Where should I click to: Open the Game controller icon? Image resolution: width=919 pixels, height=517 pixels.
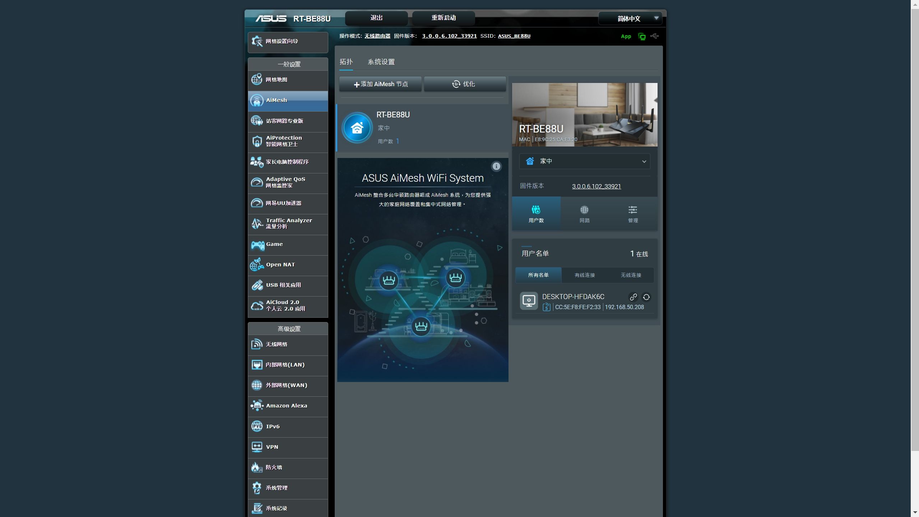click(x=257, y=245)
